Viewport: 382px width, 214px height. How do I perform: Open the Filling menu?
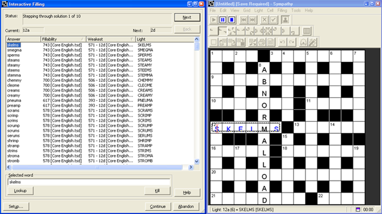point(282,10)
